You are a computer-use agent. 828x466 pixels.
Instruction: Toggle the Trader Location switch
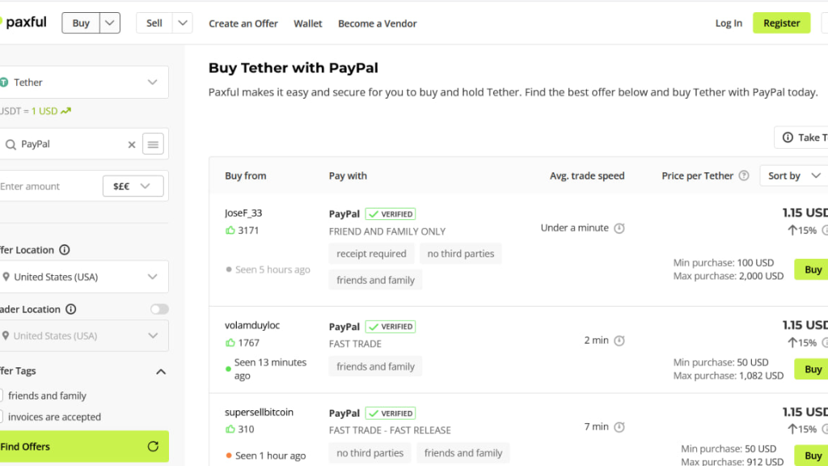159,309
